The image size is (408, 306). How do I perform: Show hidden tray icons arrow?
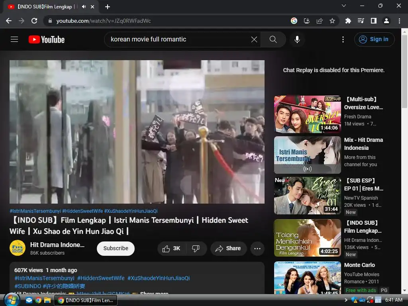pyautogui.click(x=346, y=300)
